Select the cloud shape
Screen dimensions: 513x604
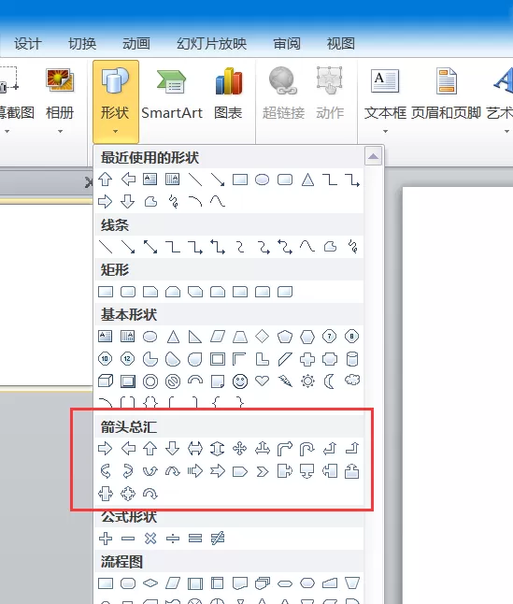coord(352,381)
